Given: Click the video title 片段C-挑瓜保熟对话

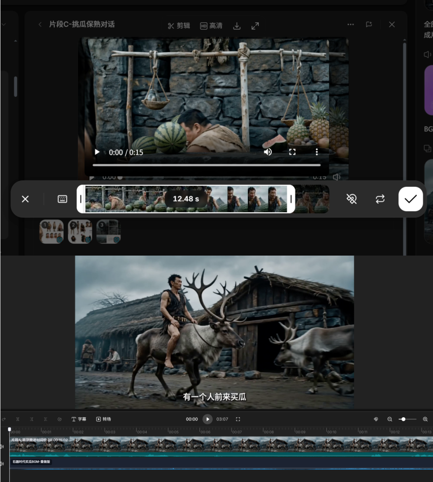Looking at the screenshot, I should point(82,24).
